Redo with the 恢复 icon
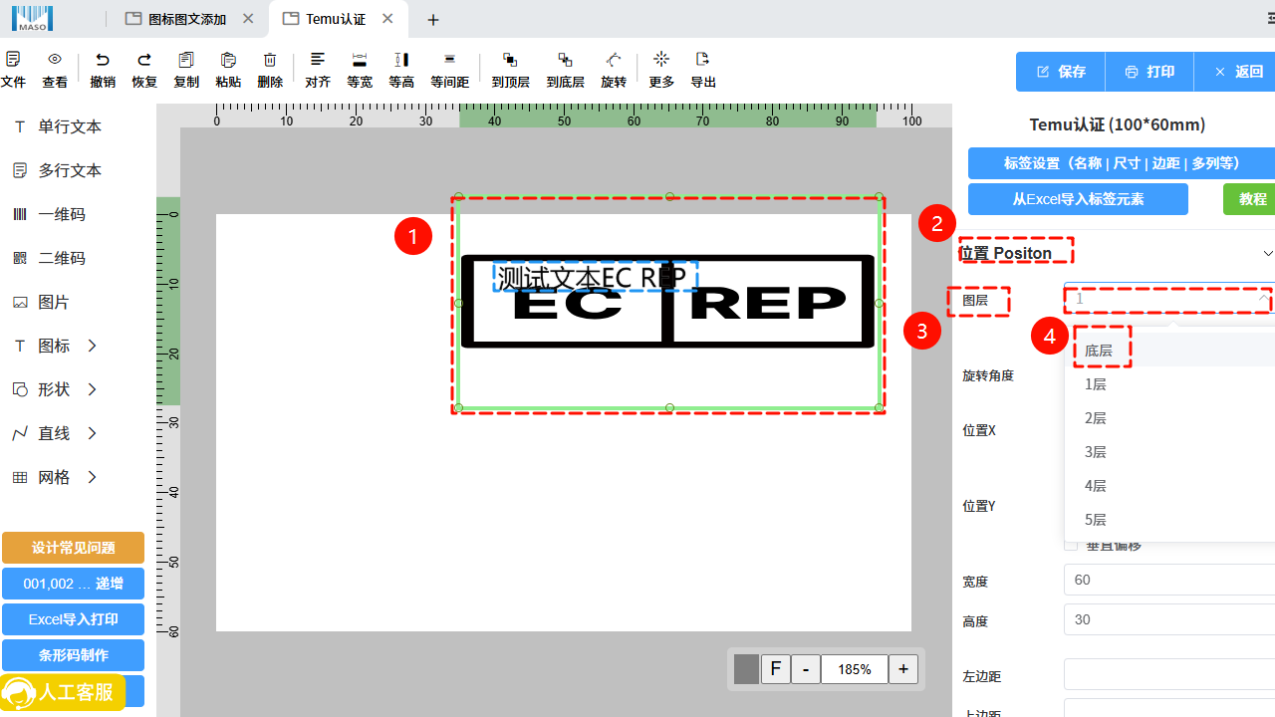 click(x=144, y=60)
